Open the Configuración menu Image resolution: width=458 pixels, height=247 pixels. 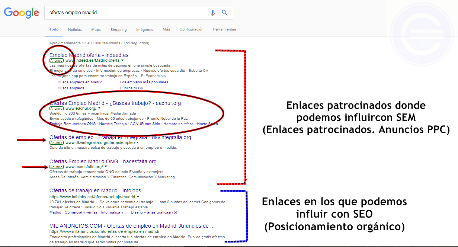pos(191,29)
